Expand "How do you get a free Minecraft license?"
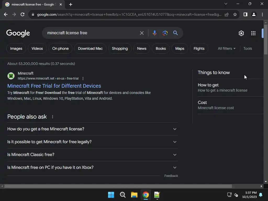268x201 pixels. point(93,129)
